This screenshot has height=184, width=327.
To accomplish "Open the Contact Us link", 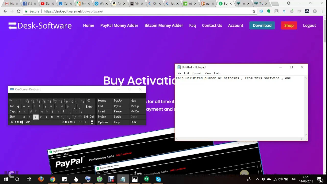I will [212, 25].
